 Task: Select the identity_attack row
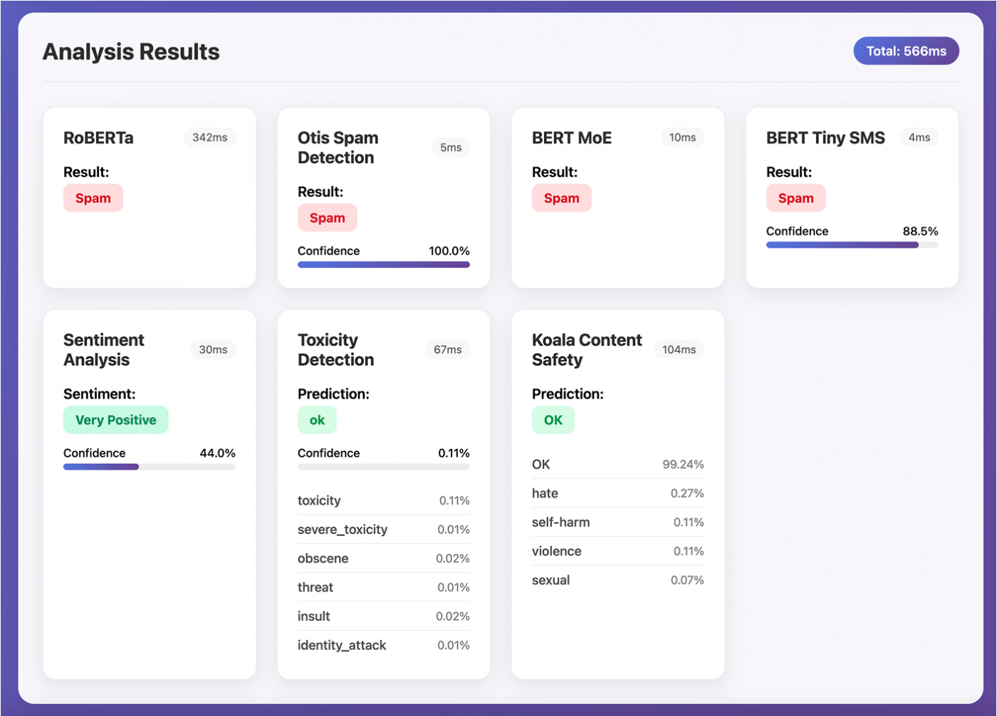click(384, 645)
